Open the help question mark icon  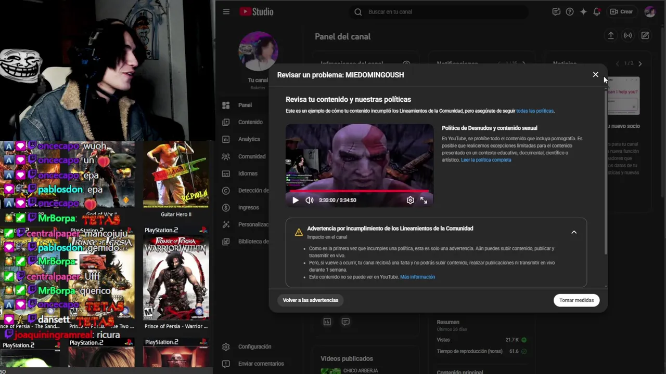point(570,11)
